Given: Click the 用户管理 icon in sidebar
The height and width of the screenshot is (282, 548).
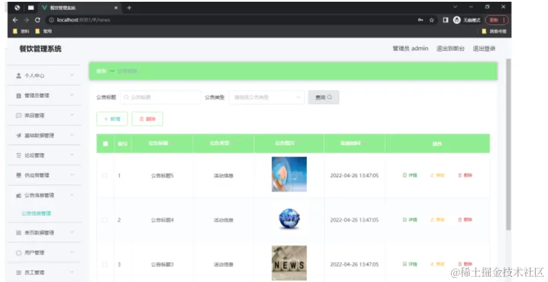Looking at the screenshot, I should (19, 253).
